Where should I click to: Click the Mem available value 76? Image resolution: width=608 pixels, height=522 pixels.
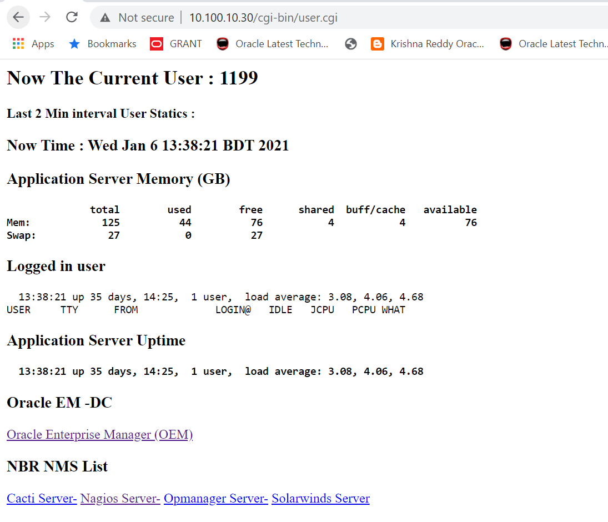pos(471,223)
